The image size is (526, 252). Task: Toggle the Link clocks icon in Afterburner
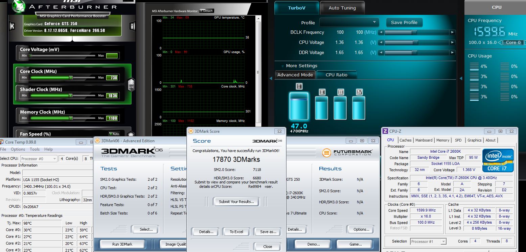131,84
